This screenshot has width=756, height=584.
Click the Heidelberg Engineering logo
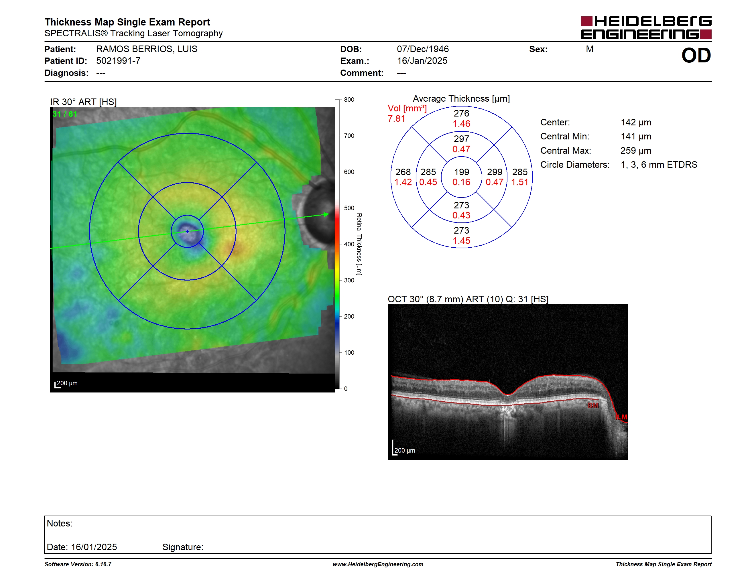(x=646, y=28)
